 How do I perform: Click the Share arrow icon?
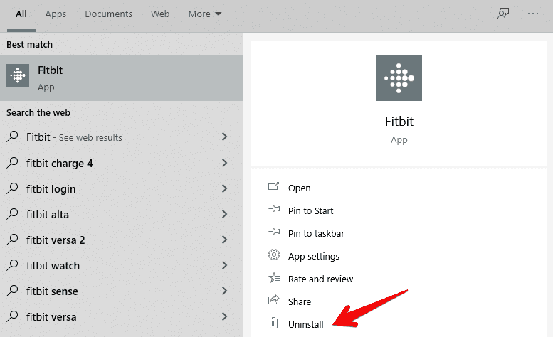click(x=274, y=299)
